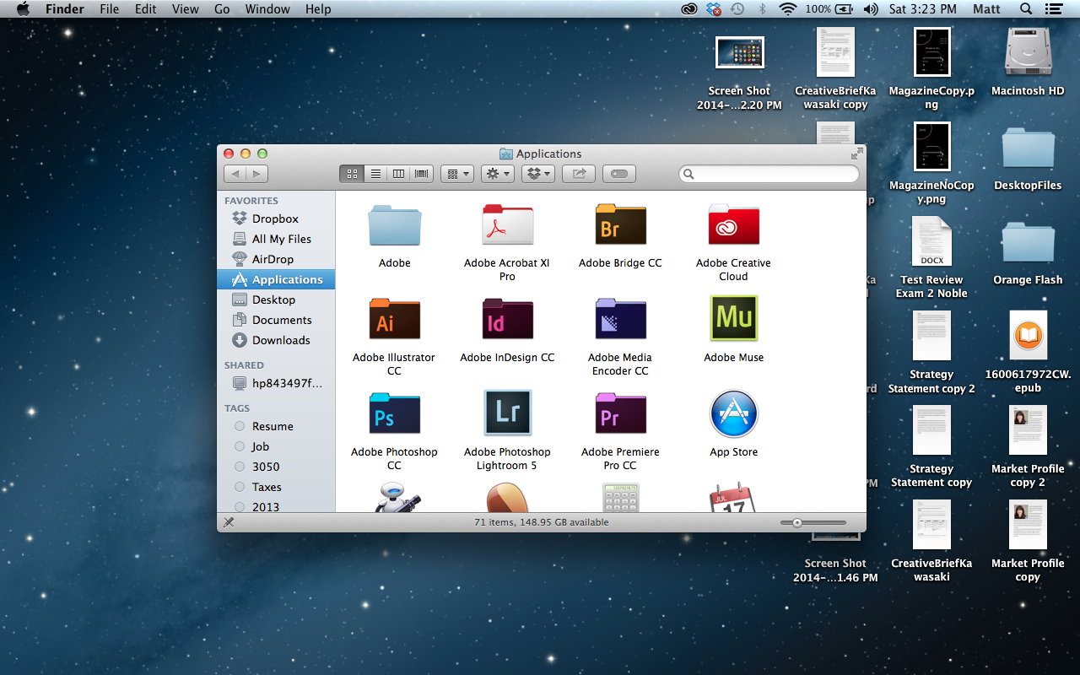Image resolution: width=1080 pixels, height=675 pixels.
Task: Open the volume menu bar icon
Action: [871, 9]
